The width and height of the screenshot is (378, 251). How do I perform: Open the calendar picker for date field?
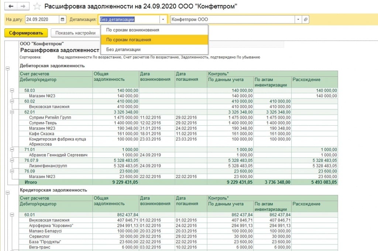(x=63, y=20)
